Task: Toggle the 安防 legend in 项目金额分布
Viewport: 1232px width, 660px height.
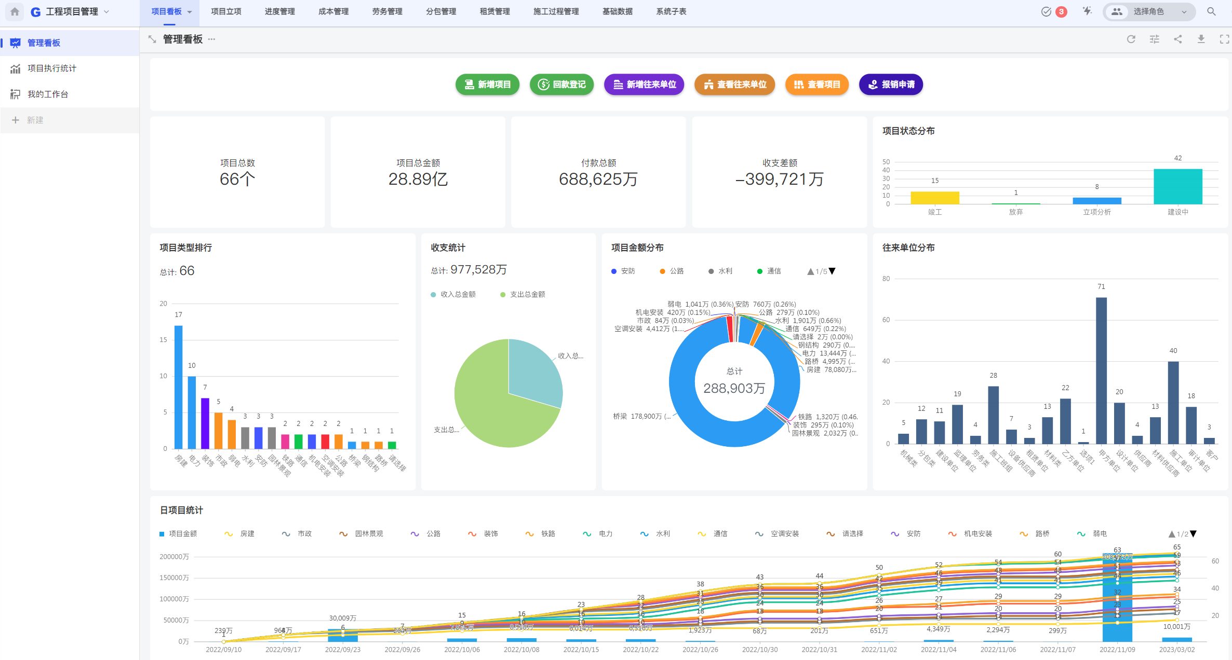Action: 623,271
